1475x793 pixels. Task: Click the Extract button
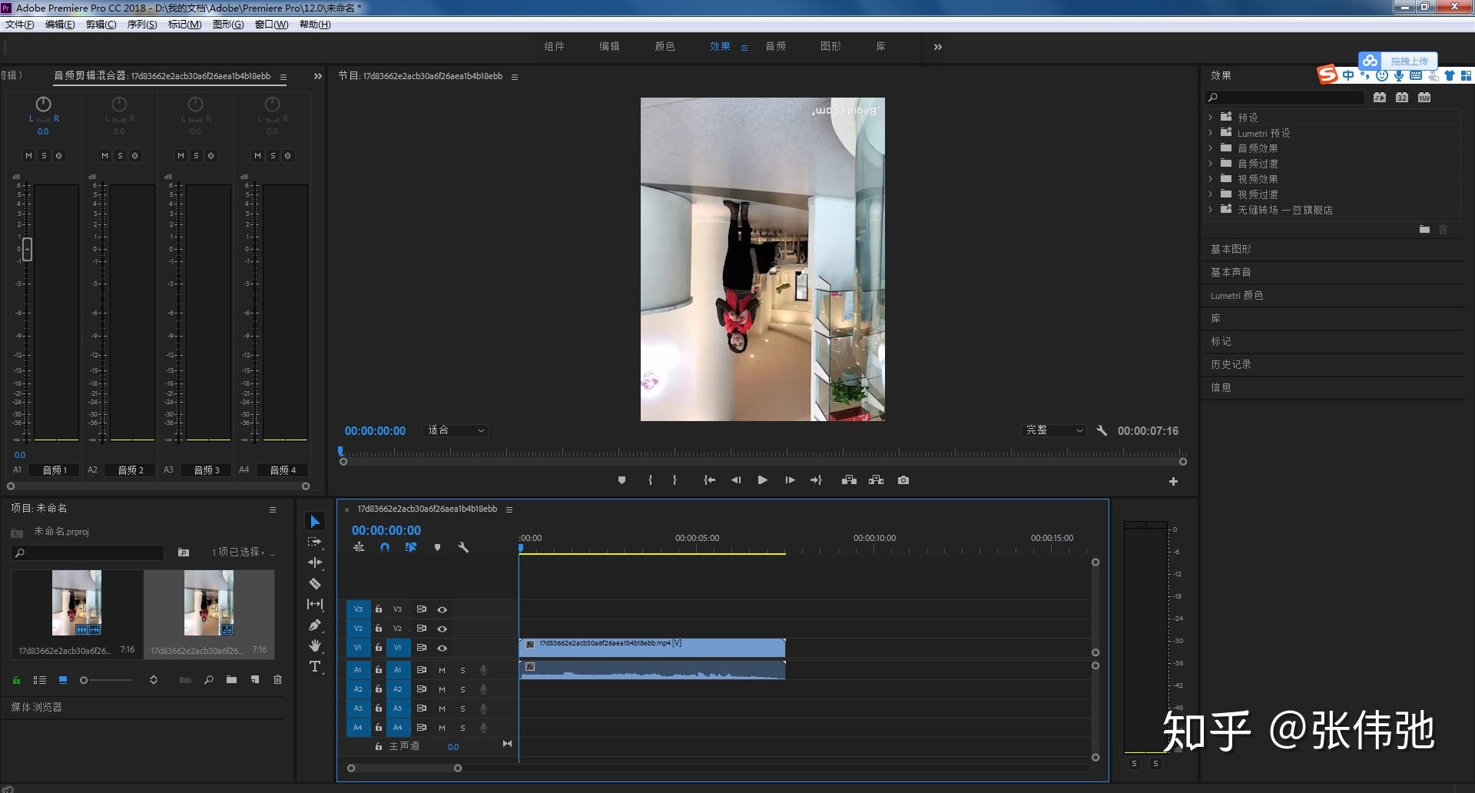point(876,480)
